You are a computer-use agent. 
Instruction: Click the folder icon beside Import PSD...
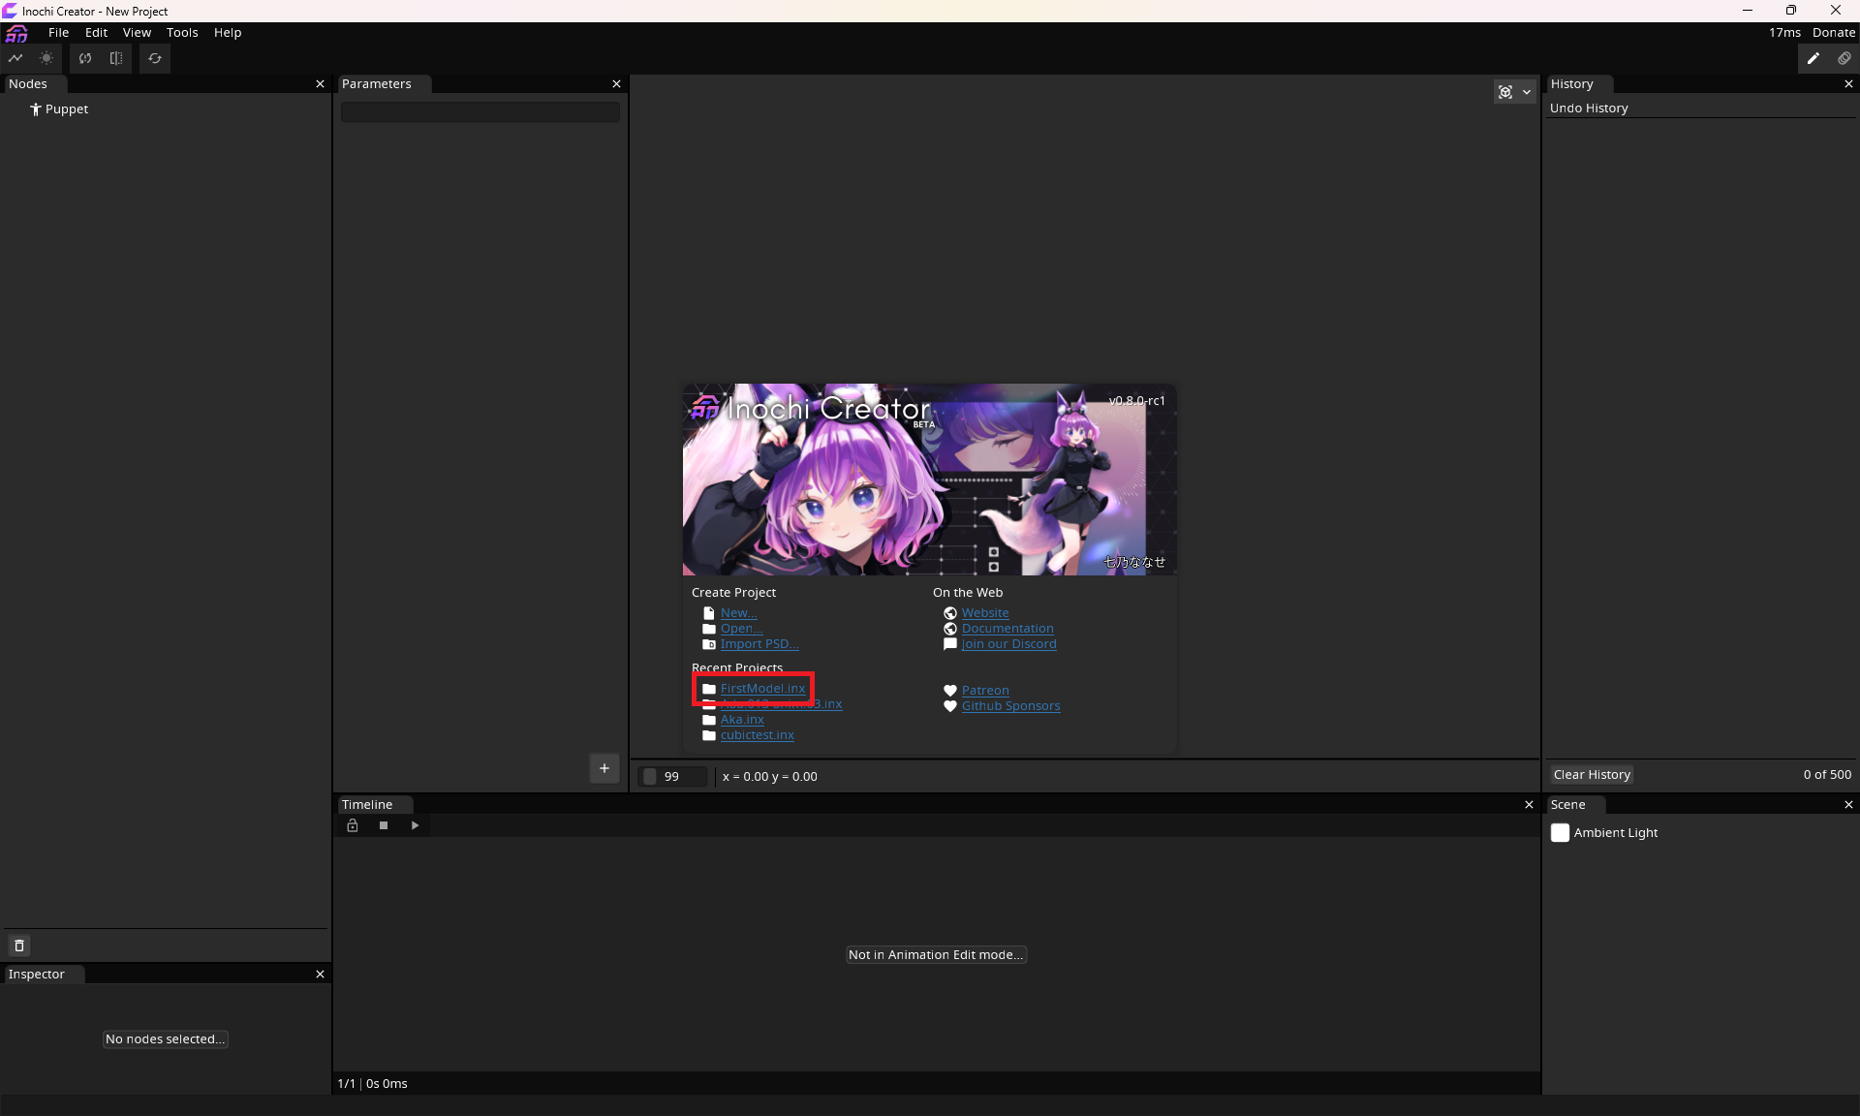pos(709,644)
